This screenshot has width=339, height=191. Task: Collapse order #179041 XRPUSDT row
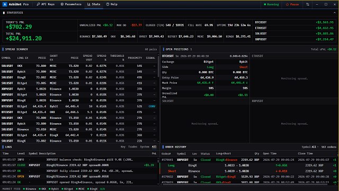248,160
